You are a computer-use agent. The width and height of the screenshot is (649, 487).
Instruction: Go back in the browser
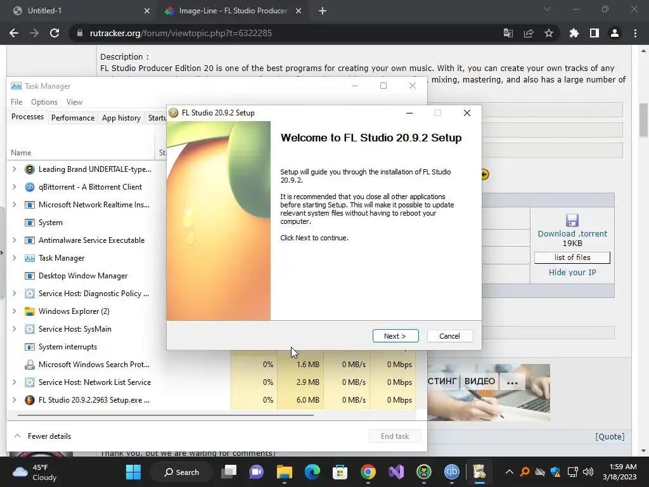coord(14,33)
